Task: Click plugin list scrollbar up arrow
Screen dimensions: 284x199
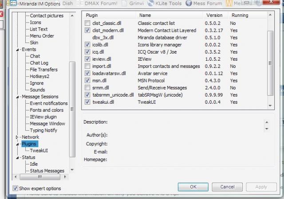Action: tap(270, 15)
